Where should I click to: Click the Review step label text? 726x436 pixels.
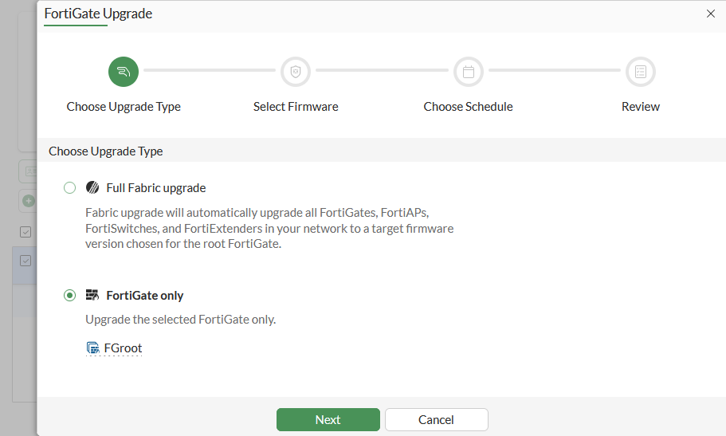click(640, 107)
